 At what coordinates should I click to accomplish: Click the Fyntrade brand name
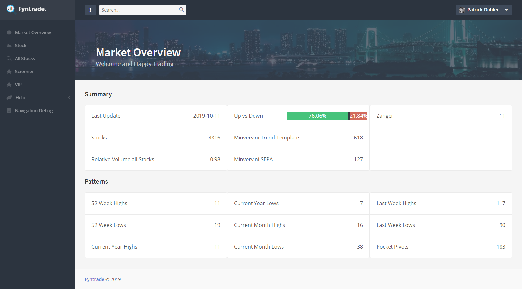pyautogui.click(x=32, y=9)
